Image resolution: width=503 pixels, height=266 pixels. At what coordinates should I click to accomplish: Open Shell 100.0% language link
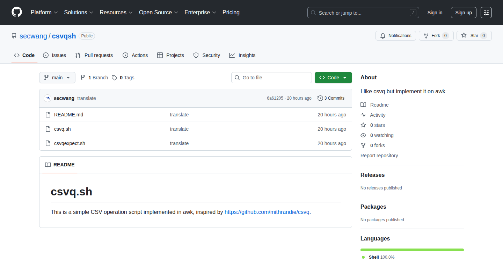(x=378, y=257)
